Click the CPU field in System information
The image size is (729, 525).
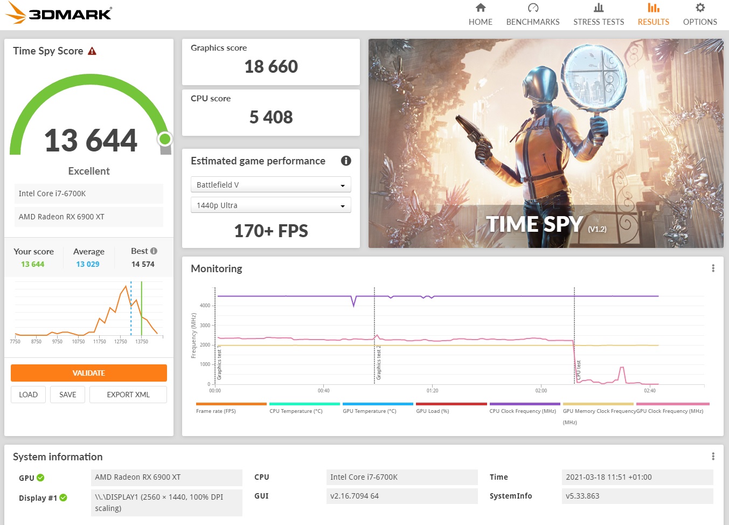[x=402, y=477]
